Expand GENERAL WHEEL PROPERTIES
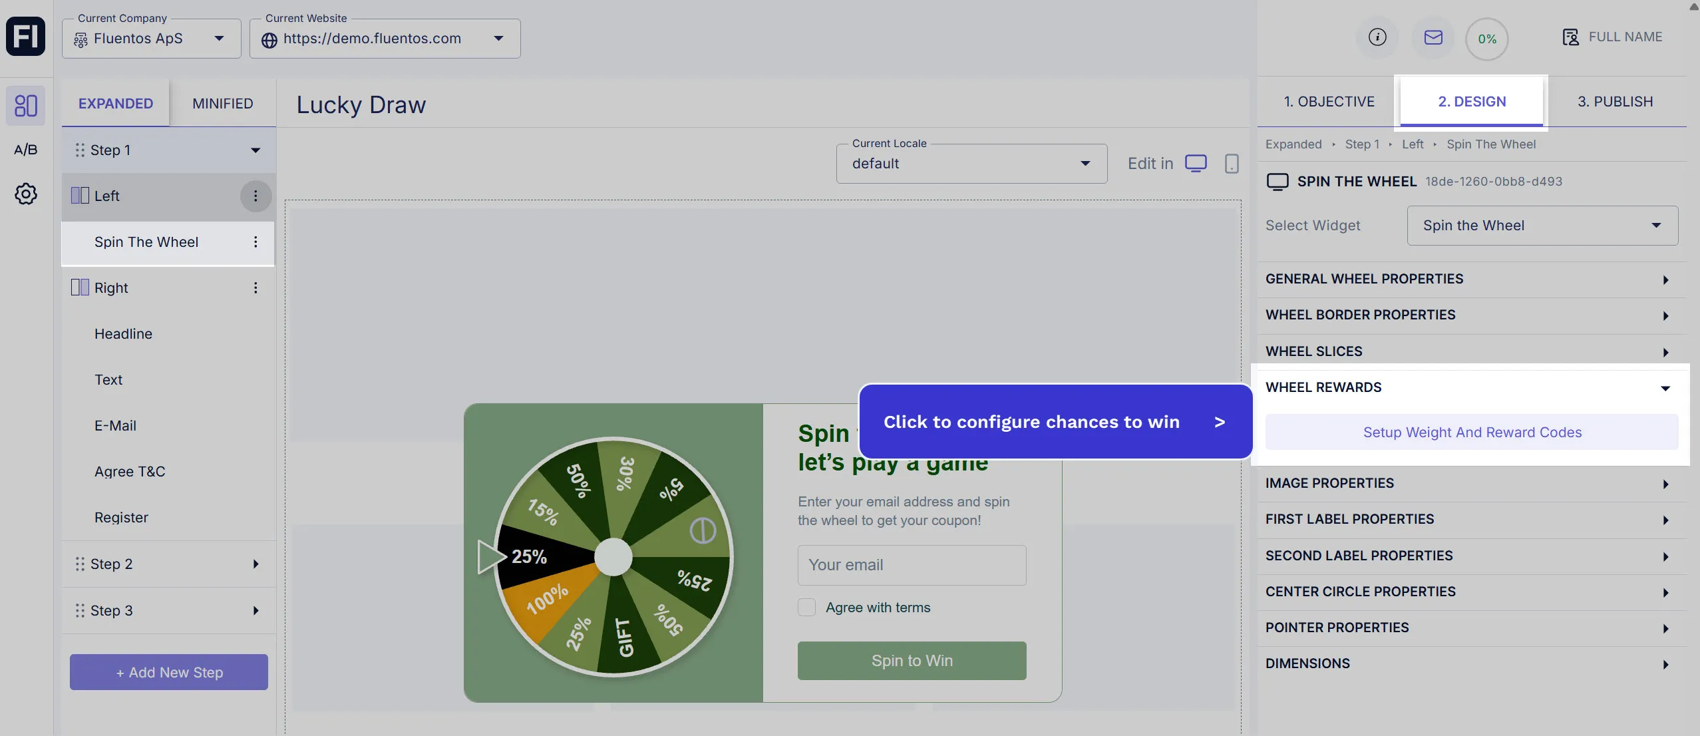Screen dimensions: 1700x736 coord(1472,279)
